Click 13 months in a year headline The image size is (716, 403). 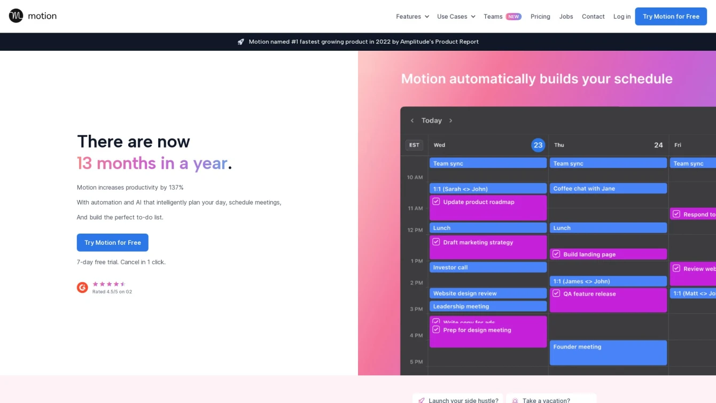(x=154, y=163)
